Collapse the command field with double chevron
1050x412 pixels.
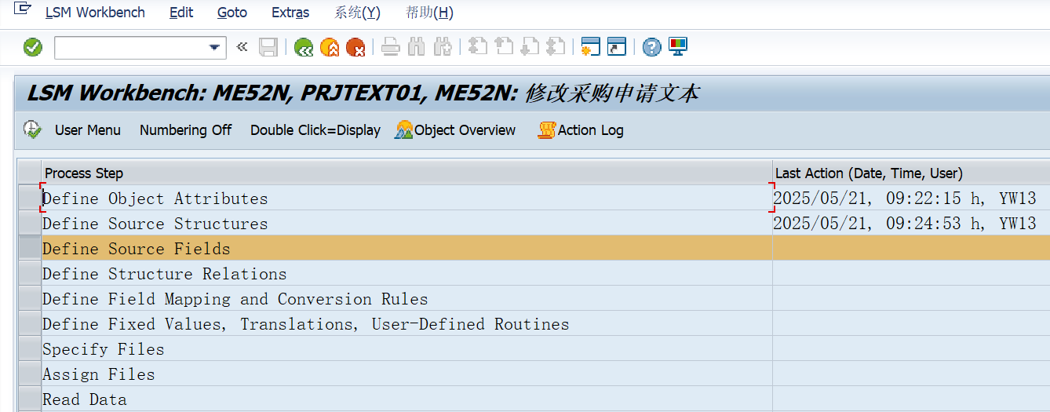242,47
